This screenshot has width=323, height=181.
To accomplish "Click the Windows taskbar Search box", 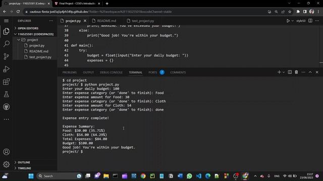I will click(x=59, y=176).
